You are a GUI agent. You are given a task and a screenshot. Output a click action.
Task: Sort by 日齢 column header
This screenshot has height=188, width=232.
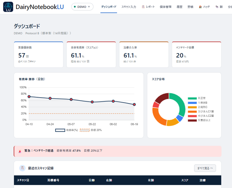92,180
